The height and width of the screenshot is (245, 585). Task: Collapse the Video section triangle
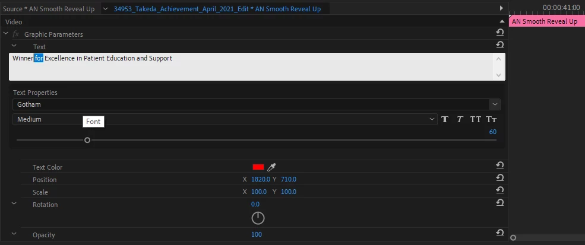502,21
